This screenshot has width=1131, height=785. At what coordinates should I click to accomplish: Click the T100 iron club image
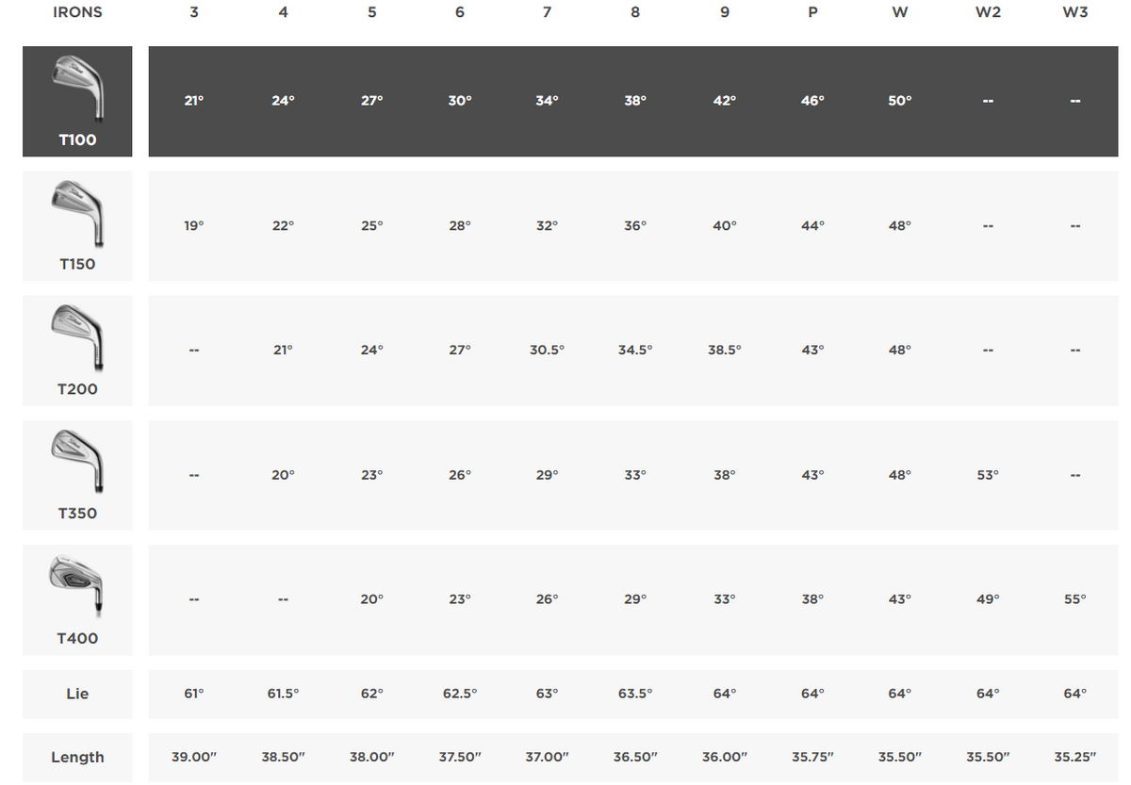[x=77, y=85]
